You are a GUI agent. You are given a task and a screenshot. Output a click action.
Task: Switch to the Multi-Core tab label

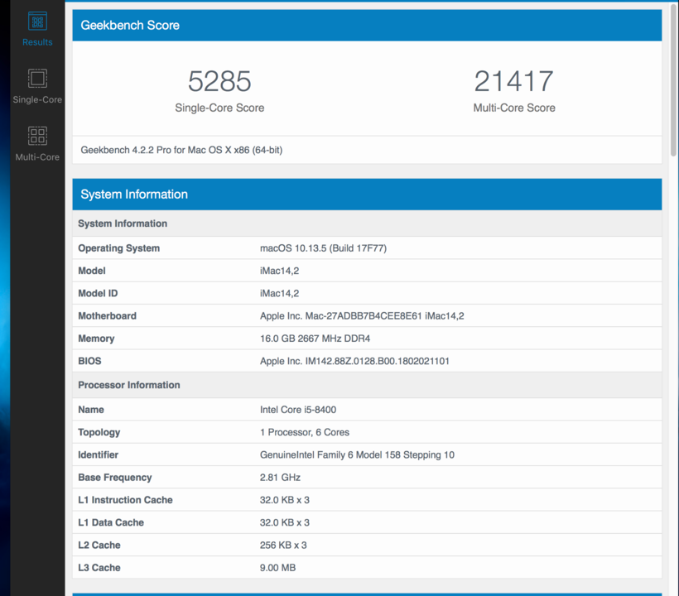[x=37, y=157]
